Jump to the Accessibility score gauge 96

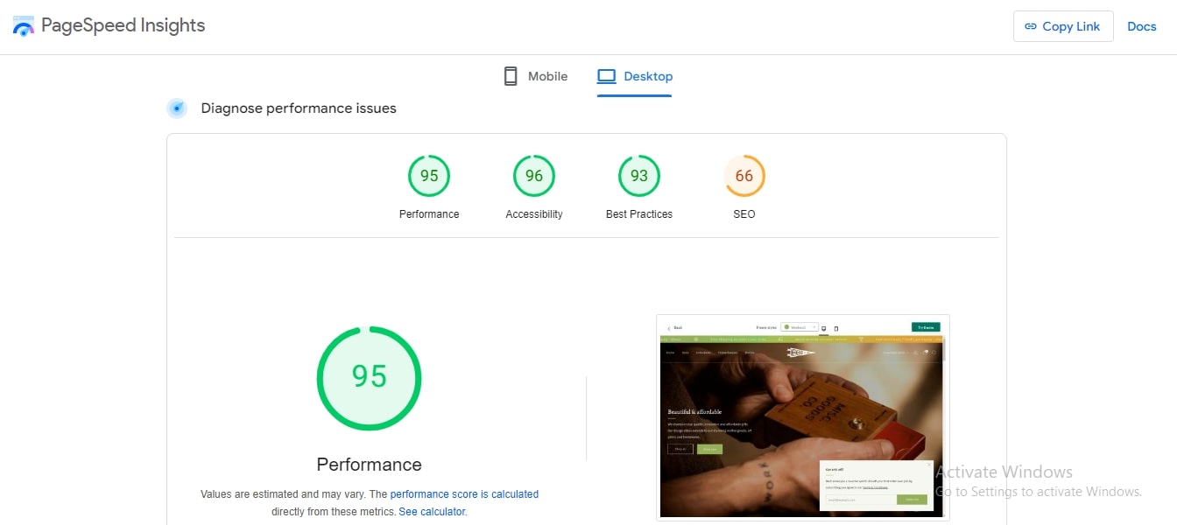click(534, 176)
